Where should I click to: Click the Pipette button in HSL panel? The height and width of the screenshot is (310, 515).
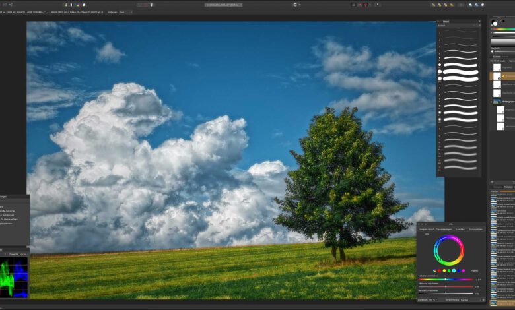coord(475,270)
